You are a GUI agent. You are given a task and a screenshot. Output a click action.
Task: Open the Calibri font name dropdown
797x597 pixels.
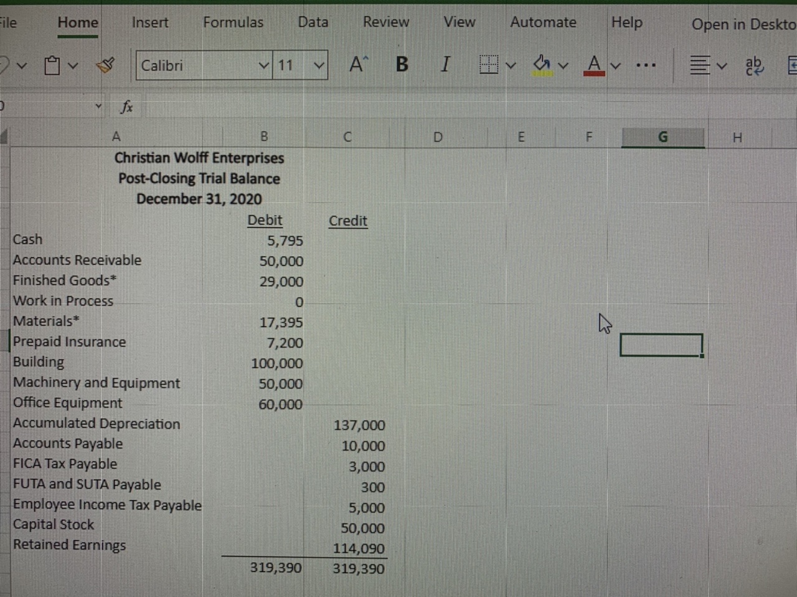point(264,65)
